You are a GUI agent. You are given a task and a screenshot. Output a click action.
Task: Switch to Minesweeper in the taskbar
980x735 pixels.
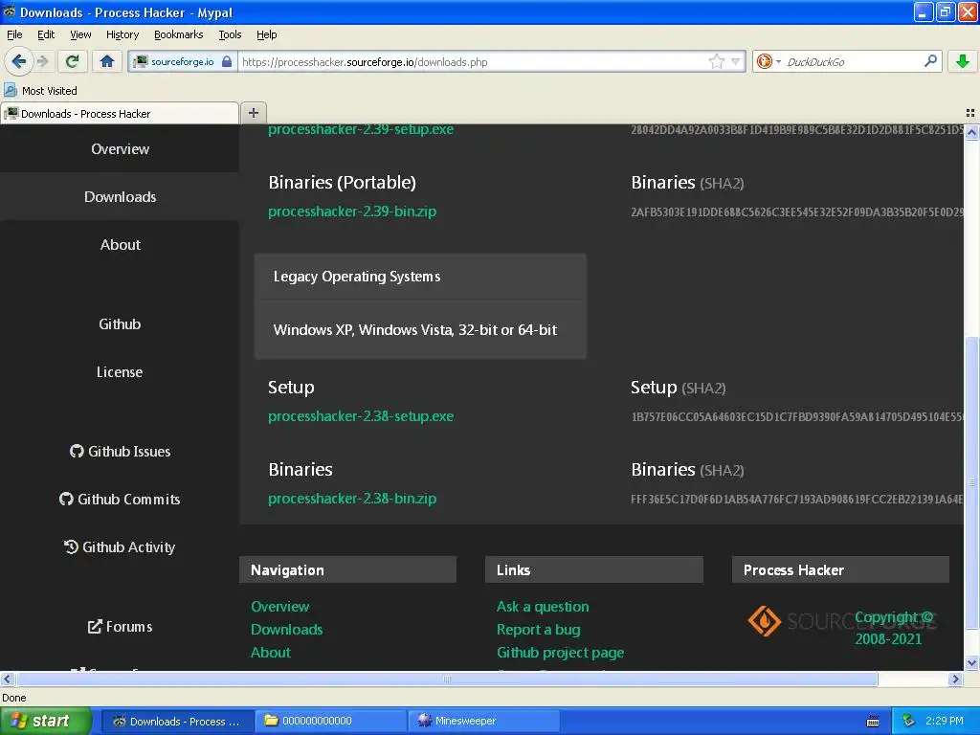tap(483, 722)
